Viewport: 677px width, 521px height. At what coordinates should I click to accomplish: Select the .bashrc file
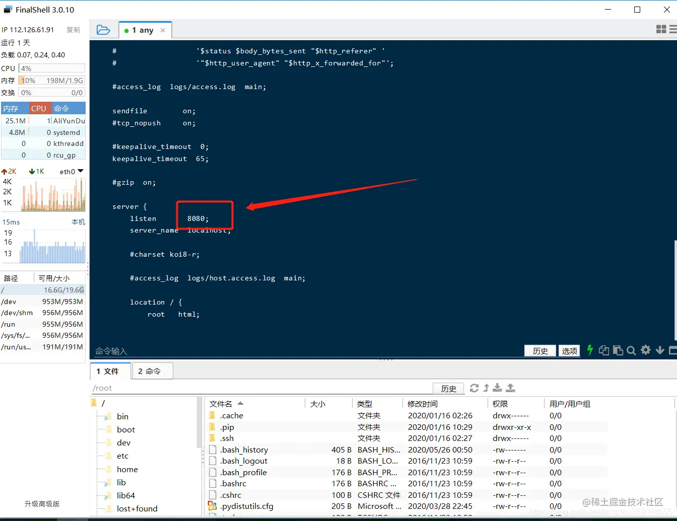407,483
